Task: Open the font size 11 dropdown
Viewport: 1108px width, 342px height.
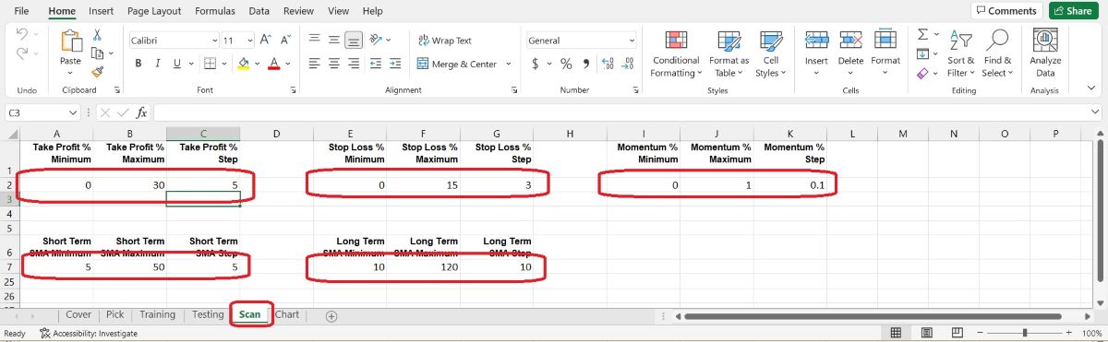Action: 250,41
